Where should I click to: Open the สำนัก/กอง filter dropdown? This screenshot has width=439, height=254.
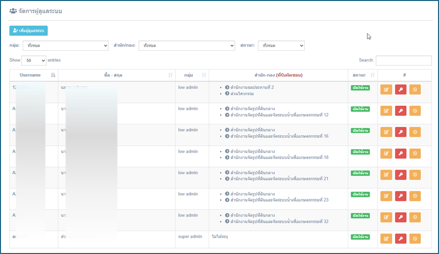(x=187, y=46)
